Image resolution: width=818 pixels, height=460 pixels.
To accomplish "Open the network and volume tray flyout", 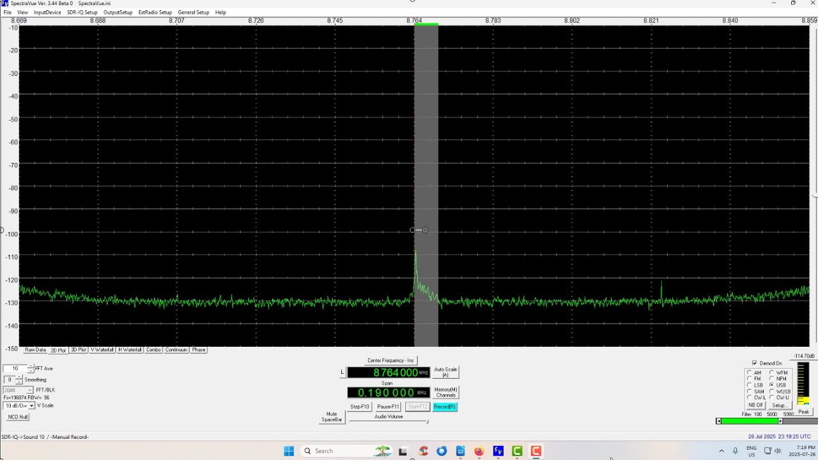I will coord(773,451).
